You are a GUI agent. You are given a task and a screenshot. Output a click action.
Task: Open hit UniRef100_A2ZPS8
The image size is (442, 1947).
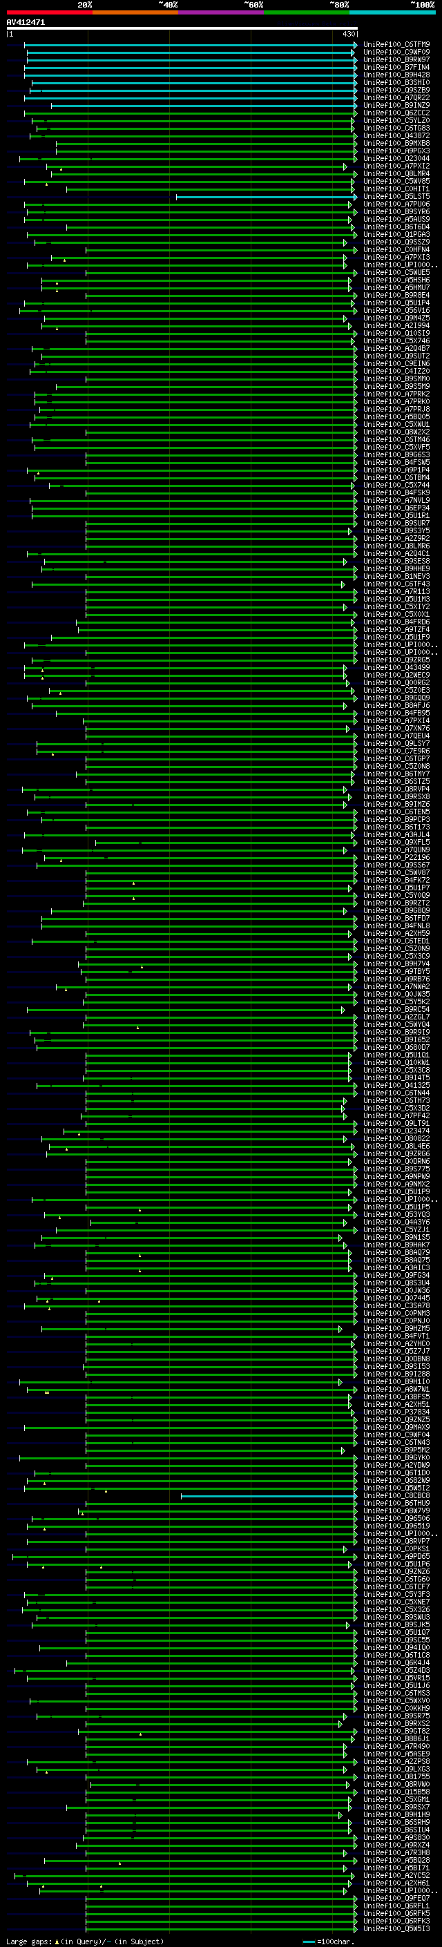396,1762
